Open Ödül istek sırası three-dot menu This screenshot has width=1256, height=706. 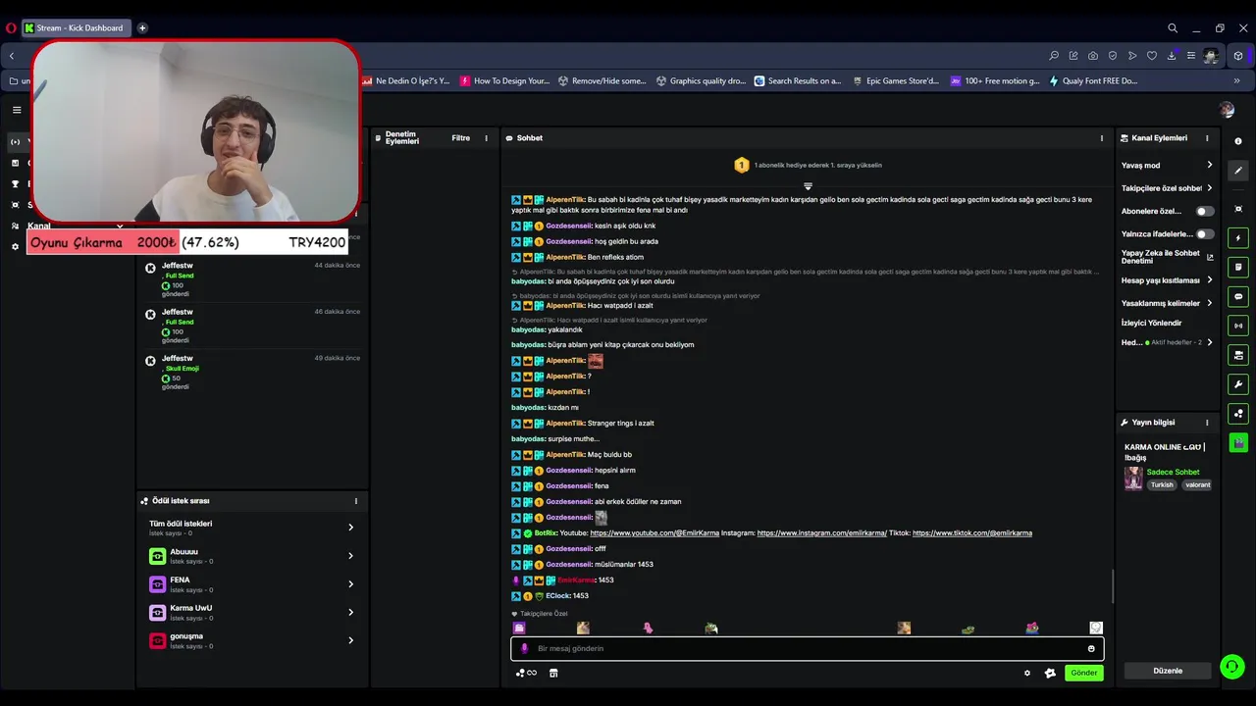tap(356, 501)
